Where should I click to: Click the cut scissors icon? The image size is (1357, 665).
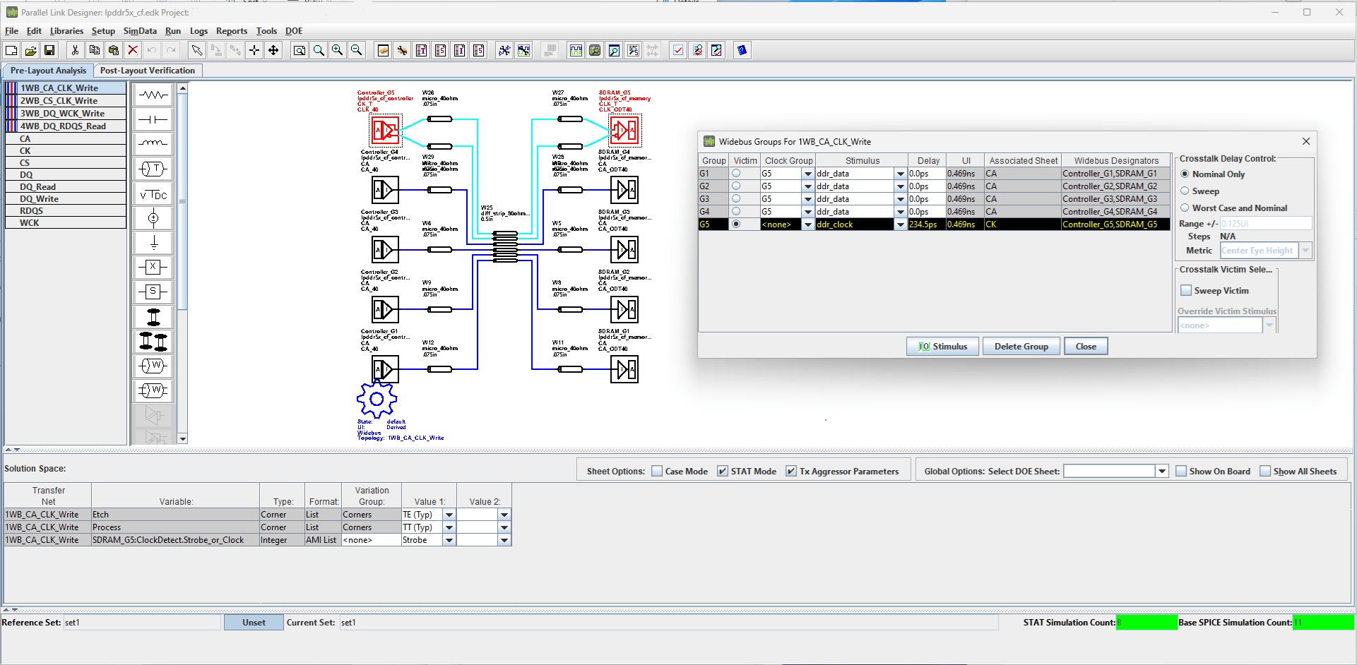[x=75, y=50]
